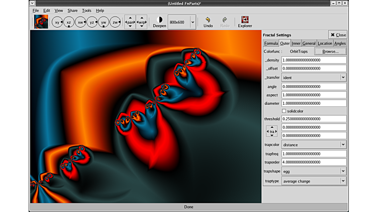Switch to the Formula tab
Image resolution: width=378 pixels, height=212 pixels.
click(271, 44)
